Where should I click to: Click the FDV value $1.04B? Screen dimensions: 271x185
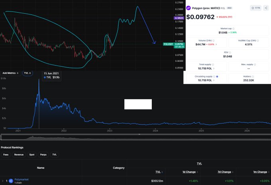[228, 56]
